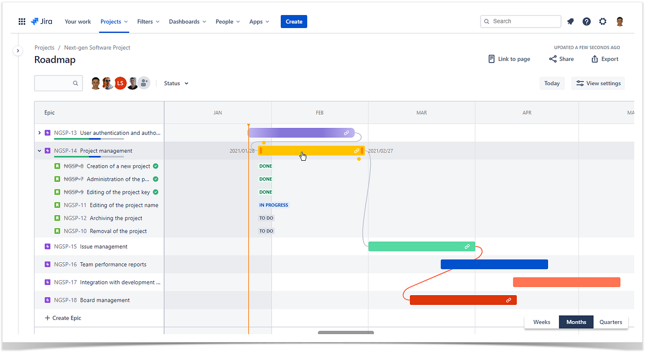Open help using the question mark icon
648x354 pixels.
[x=586, y=21]
